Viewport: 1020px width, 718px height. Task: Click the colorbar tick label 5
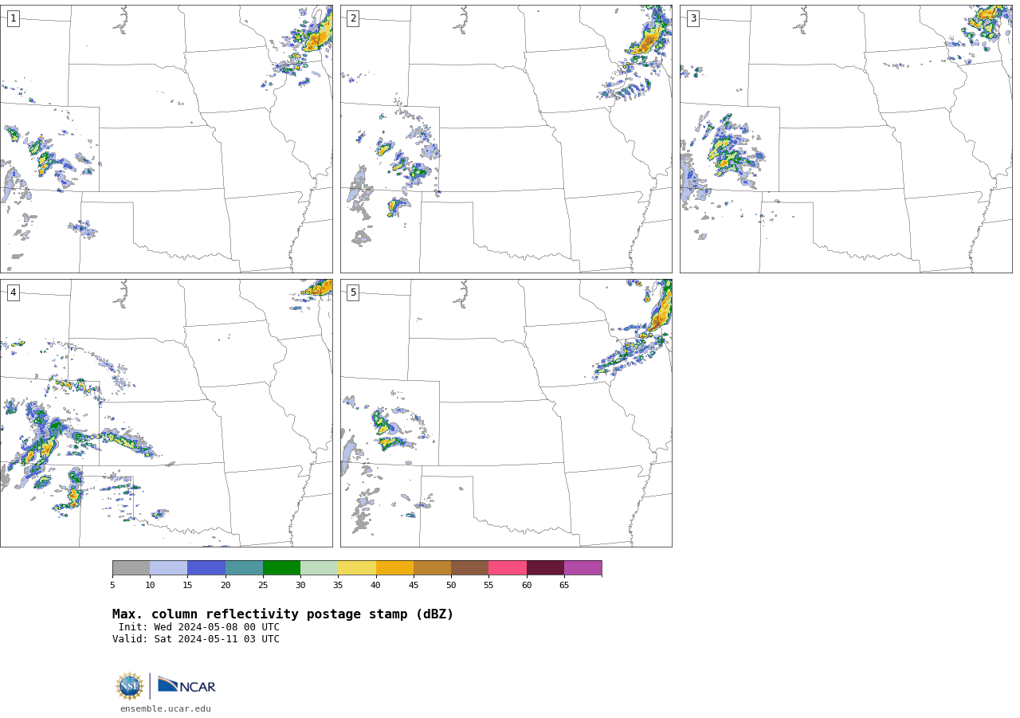click(x=112, y=586)
